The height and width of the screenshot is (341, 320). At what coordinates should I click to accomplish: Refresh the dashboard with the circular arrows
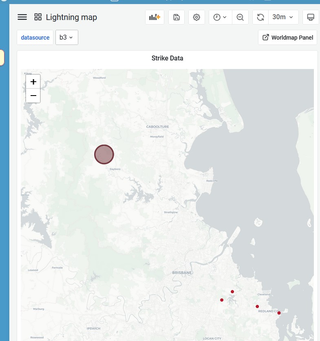pos(260,17)
